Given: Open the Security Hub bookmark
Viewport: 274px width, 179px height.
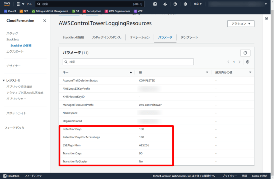Looking at the screenshot, I should 92,11.
